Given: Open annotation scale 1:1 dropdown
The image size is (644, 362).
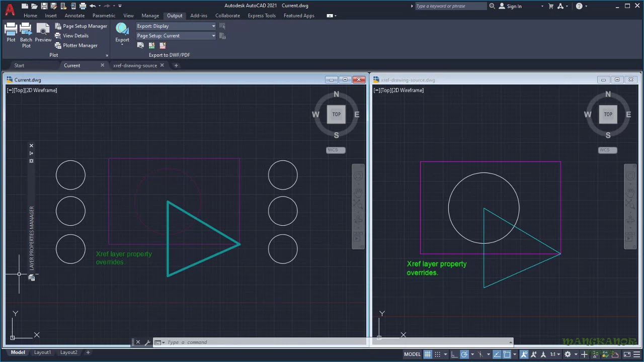Looking at the screenshot, I should (x=555, y=354).
